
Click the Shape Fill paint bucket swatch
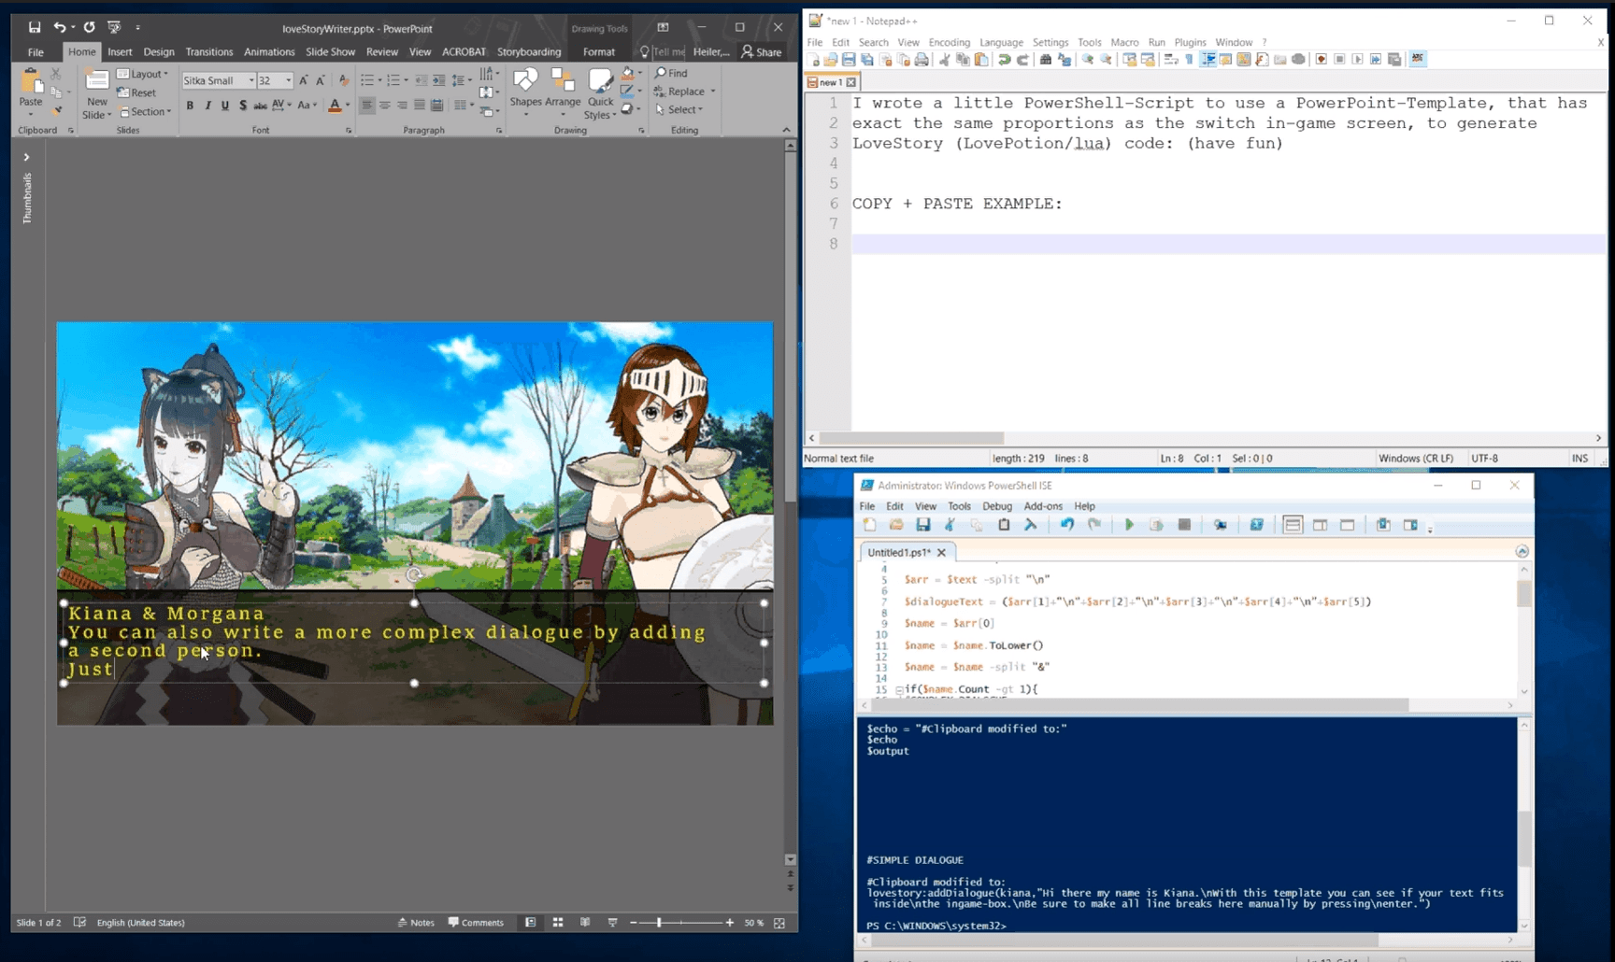click(x=628, y=73)
